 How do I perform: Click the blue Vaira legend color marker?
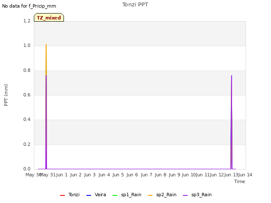point(88,195)
